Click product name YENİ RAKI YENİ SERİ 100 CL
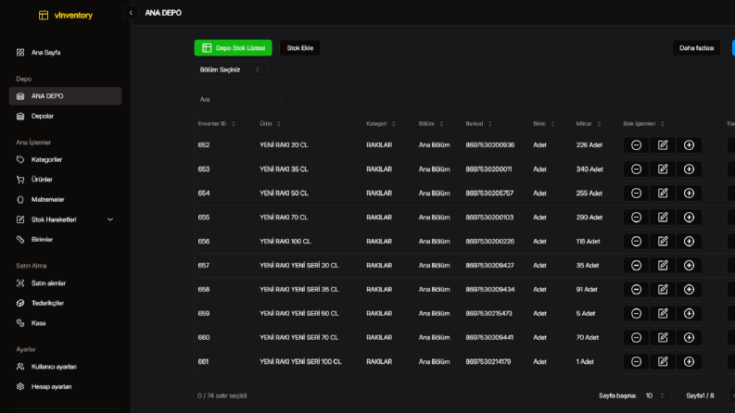 click(x=300, y=361)
